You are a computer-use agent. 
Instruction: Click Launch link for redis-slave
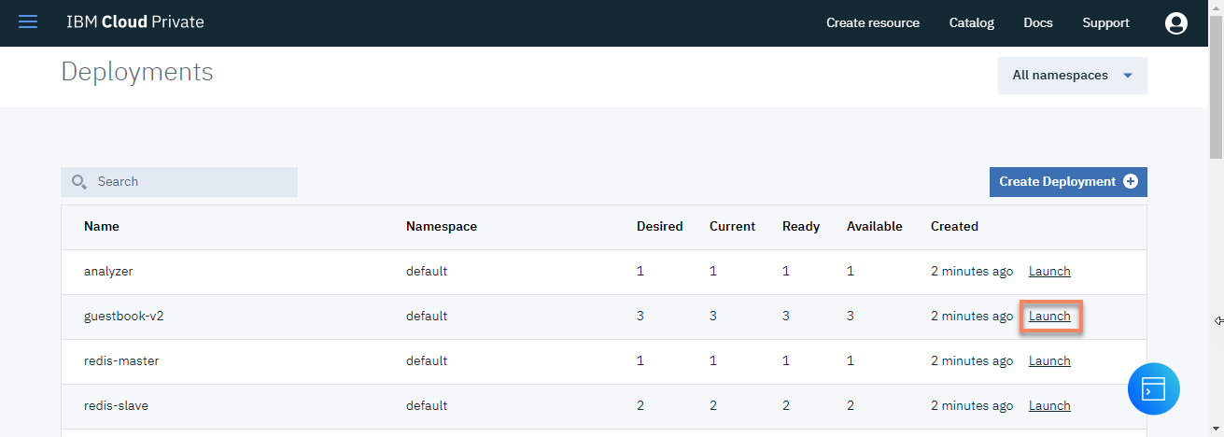[x=1049, y=406]
